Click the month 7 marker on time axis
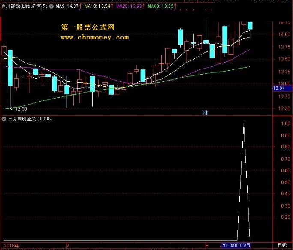 [x=68, y=245]
